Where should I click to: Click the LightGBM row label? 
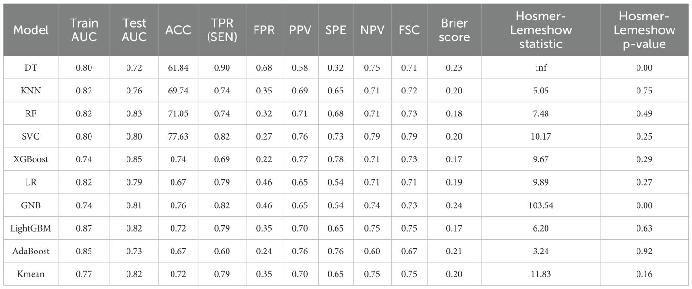31,228
